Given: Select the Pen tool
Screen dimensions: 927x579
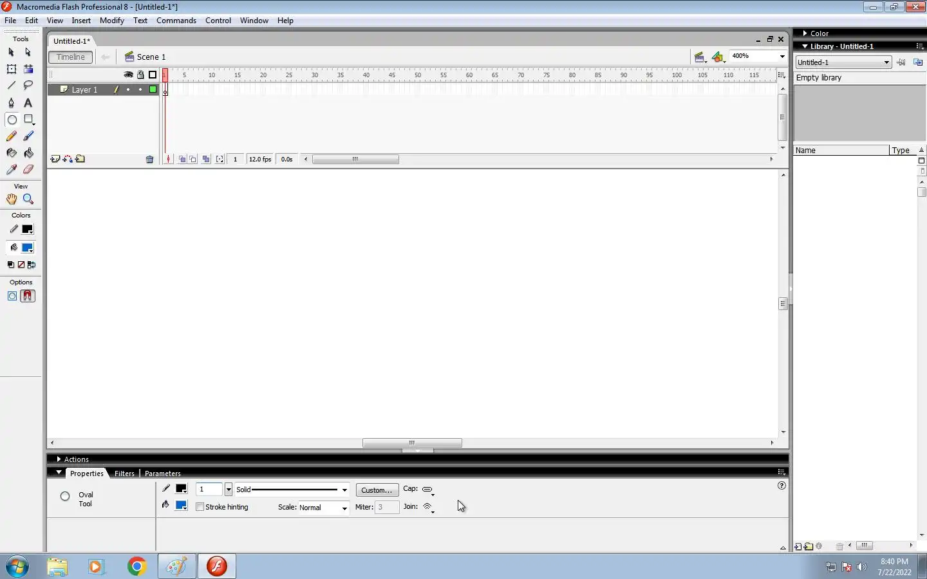Looking at the screenshot, I should 11,103.
